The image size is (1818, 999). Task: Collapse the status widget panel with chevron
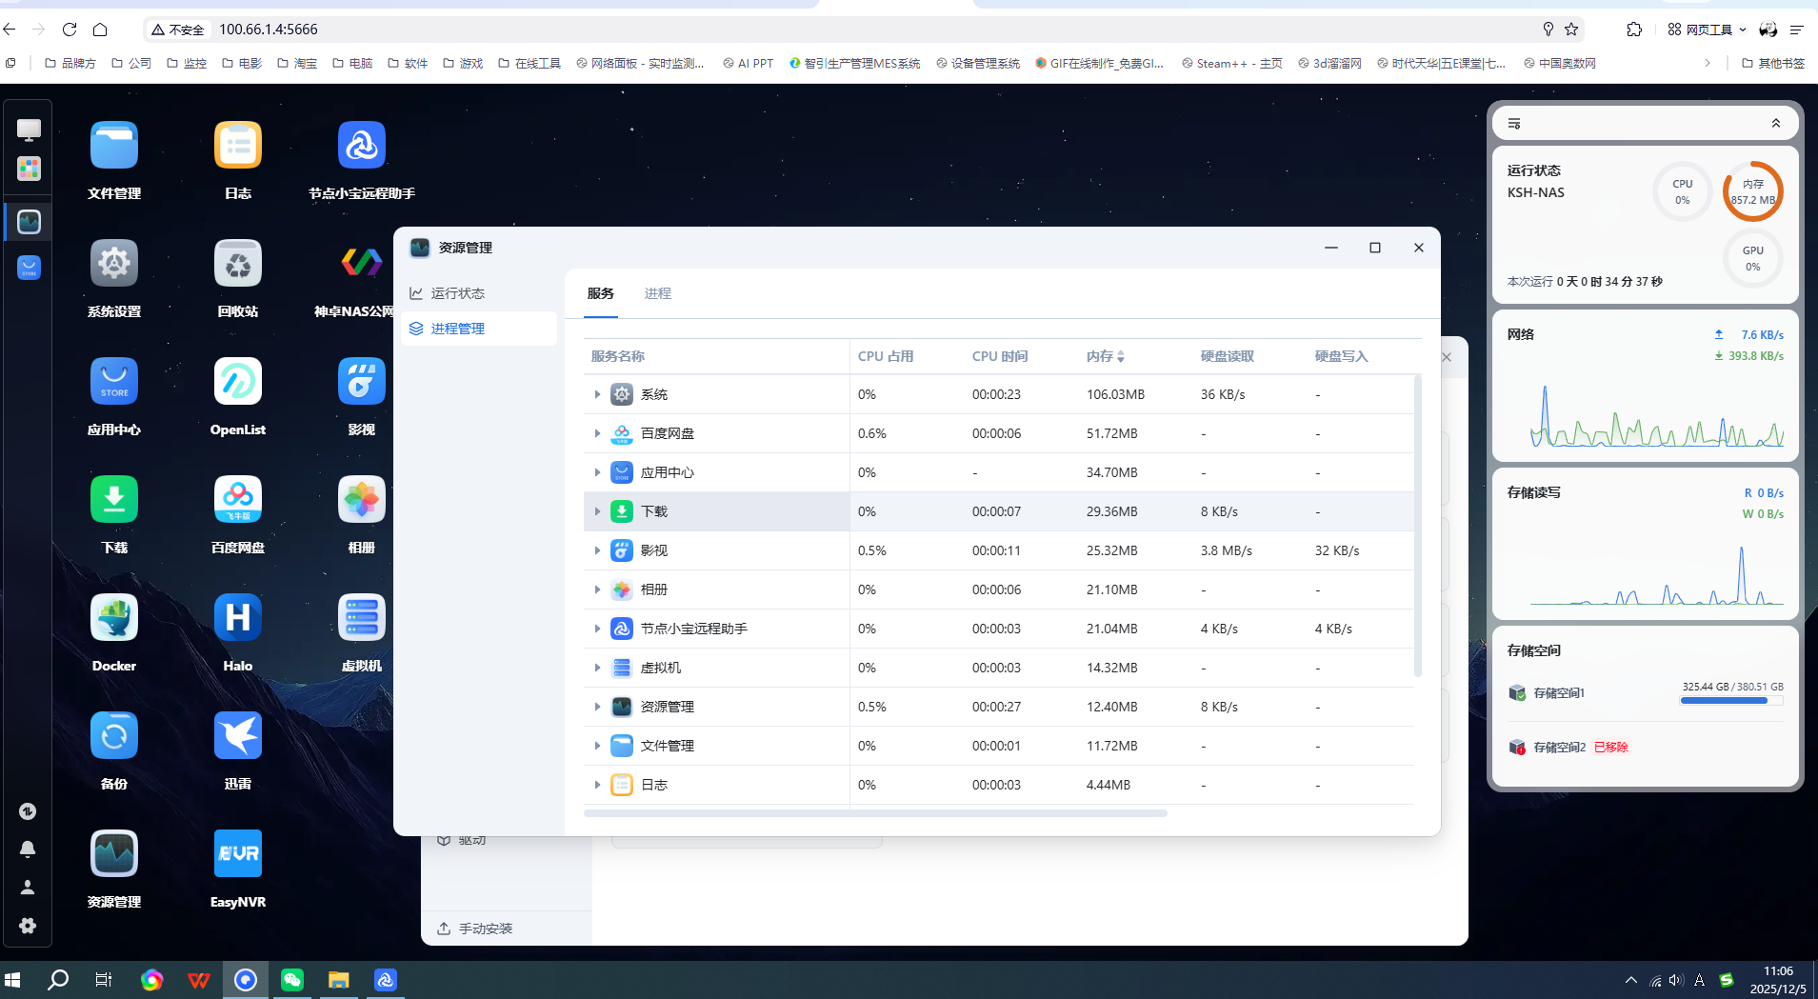click(x=1775, y=124)
